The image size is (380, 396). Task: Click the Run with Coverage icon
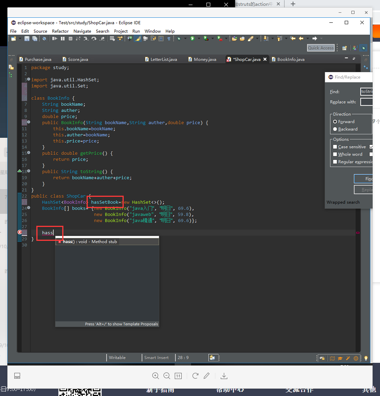(x=206, y=38)
